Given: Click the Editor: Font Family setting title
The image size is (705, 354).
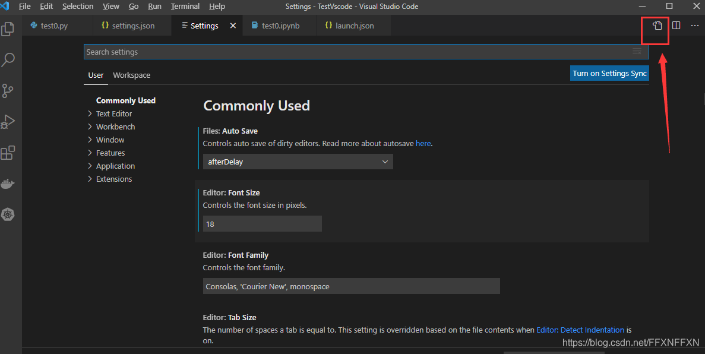Looking at the screenshot, I should pos(236,255).
